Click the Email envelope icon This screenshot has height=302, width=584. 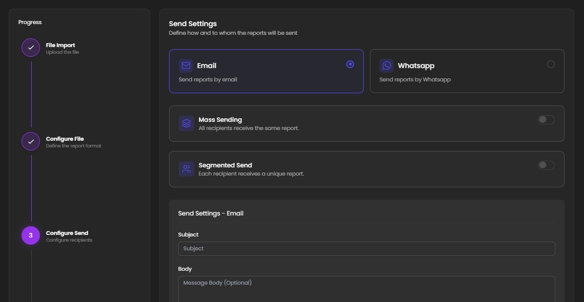(x=185, y=65)
